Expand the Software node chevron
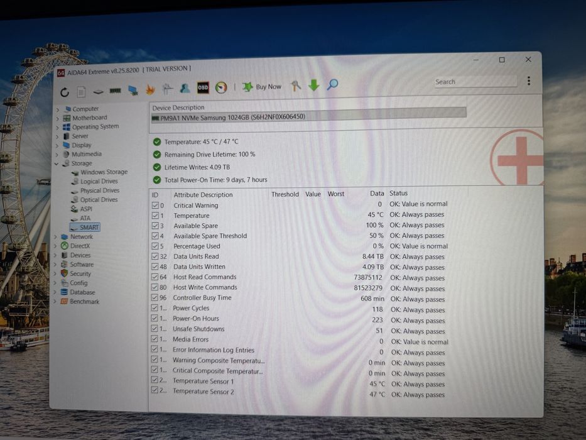The image size is (586, 440). 55,265
